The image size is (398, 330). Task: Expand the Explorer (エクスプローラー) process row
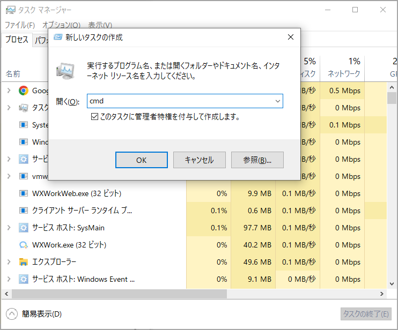click(x=9, y=262)
